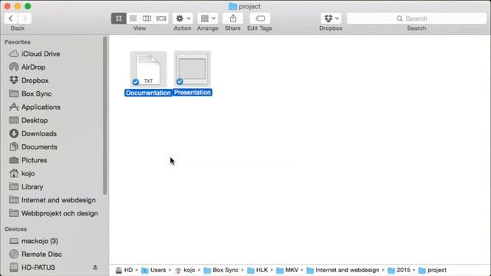491x276 pixels.
Task: Open the Action gear menu
Action: pos(183,18)
